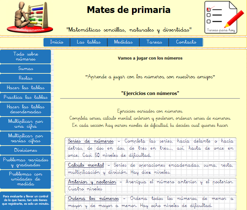
Task: Open 'Hacer las tablas' section
Action: (x=26, y=88)
